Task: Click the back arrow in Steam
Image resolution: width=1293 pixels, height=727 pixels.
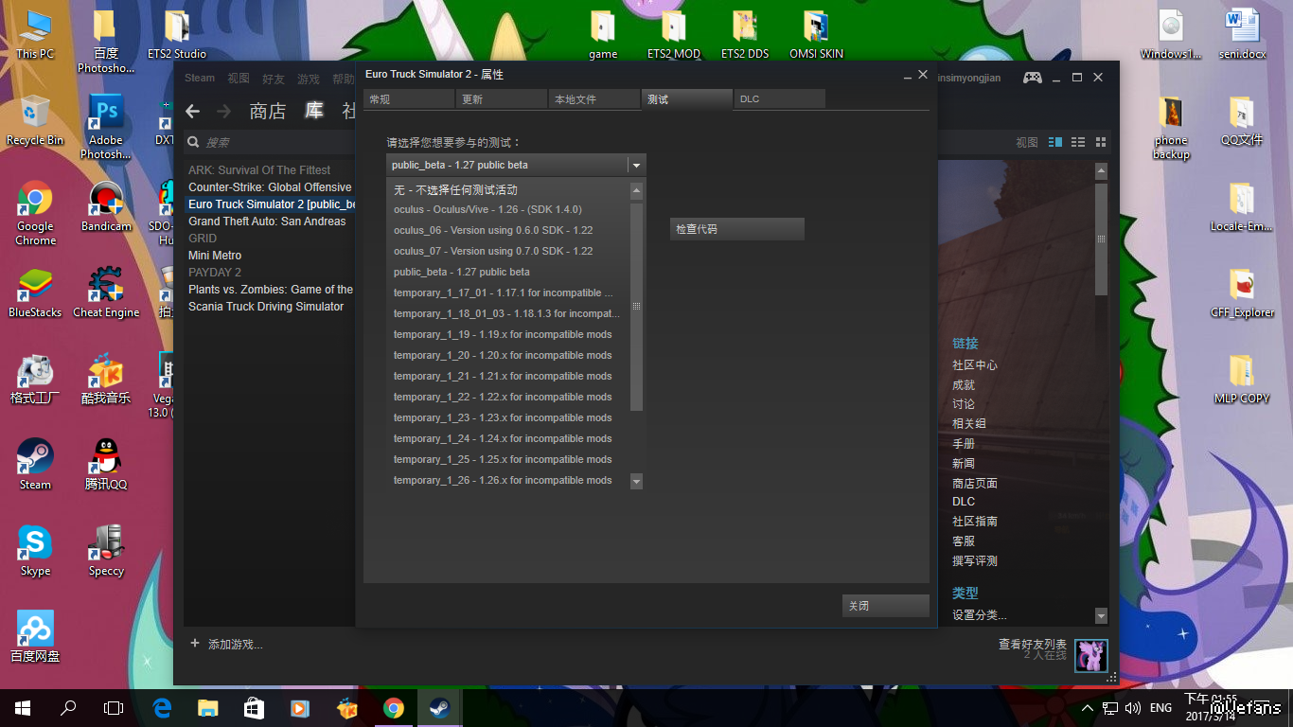Action: pyautogui.click(x=193, y=112)
